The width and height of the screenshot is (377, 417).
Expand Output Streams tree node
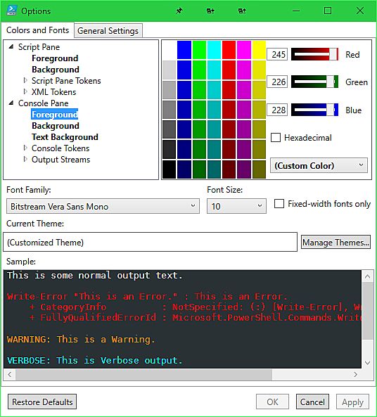click(25, 160)
